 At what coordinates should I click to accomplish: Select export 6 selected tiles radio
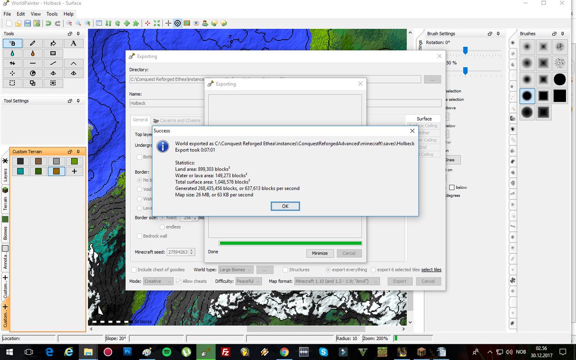(x=374, y=270)
